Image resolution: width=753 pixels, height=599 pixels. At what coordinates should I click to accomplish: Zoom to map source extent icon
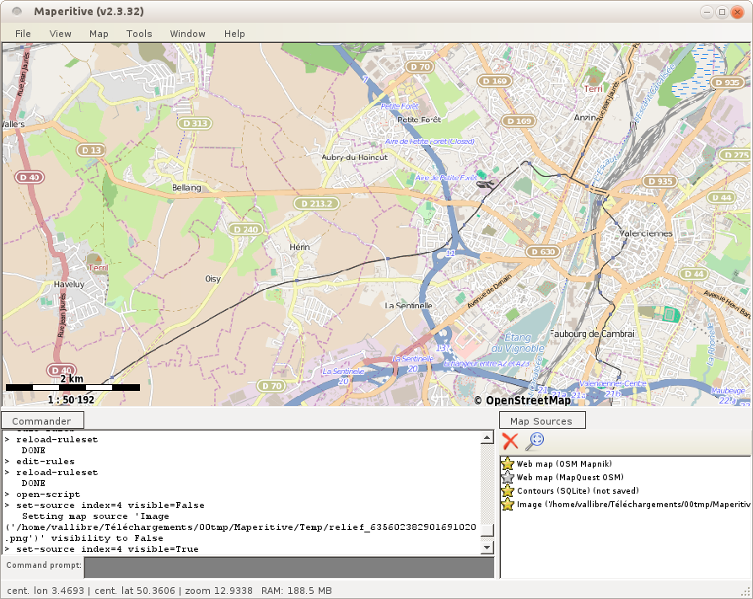(535, 441)
